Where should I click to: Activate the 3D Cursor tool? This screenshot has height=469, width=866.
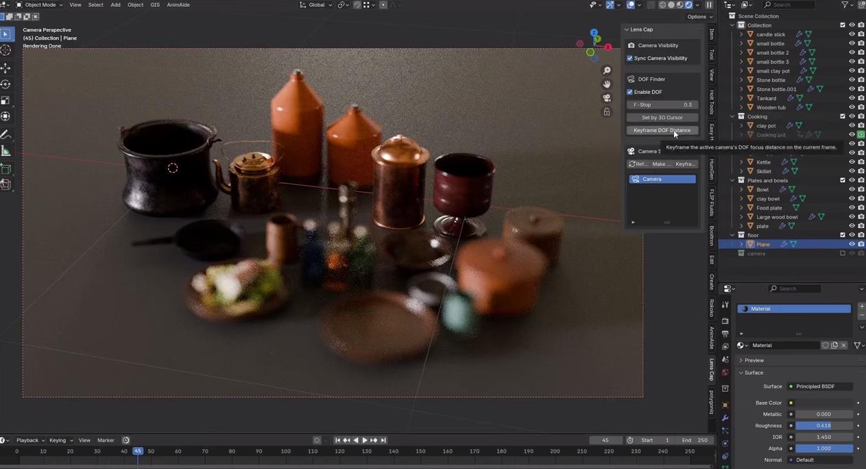(x=6, y=50)
